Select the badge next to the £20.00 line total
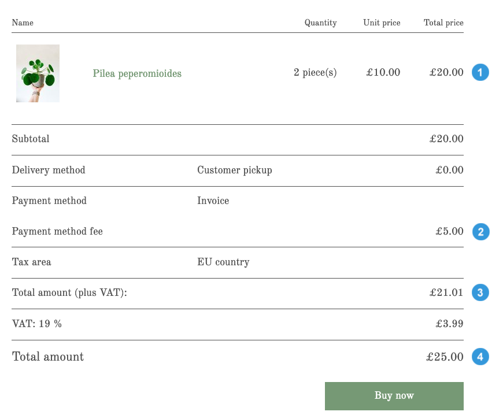The height and width of the screenshot is (419, 503). 480,72
